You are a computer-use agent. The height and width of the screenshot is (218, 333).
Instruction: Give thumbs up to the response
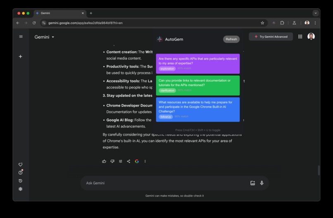point(104,162)
